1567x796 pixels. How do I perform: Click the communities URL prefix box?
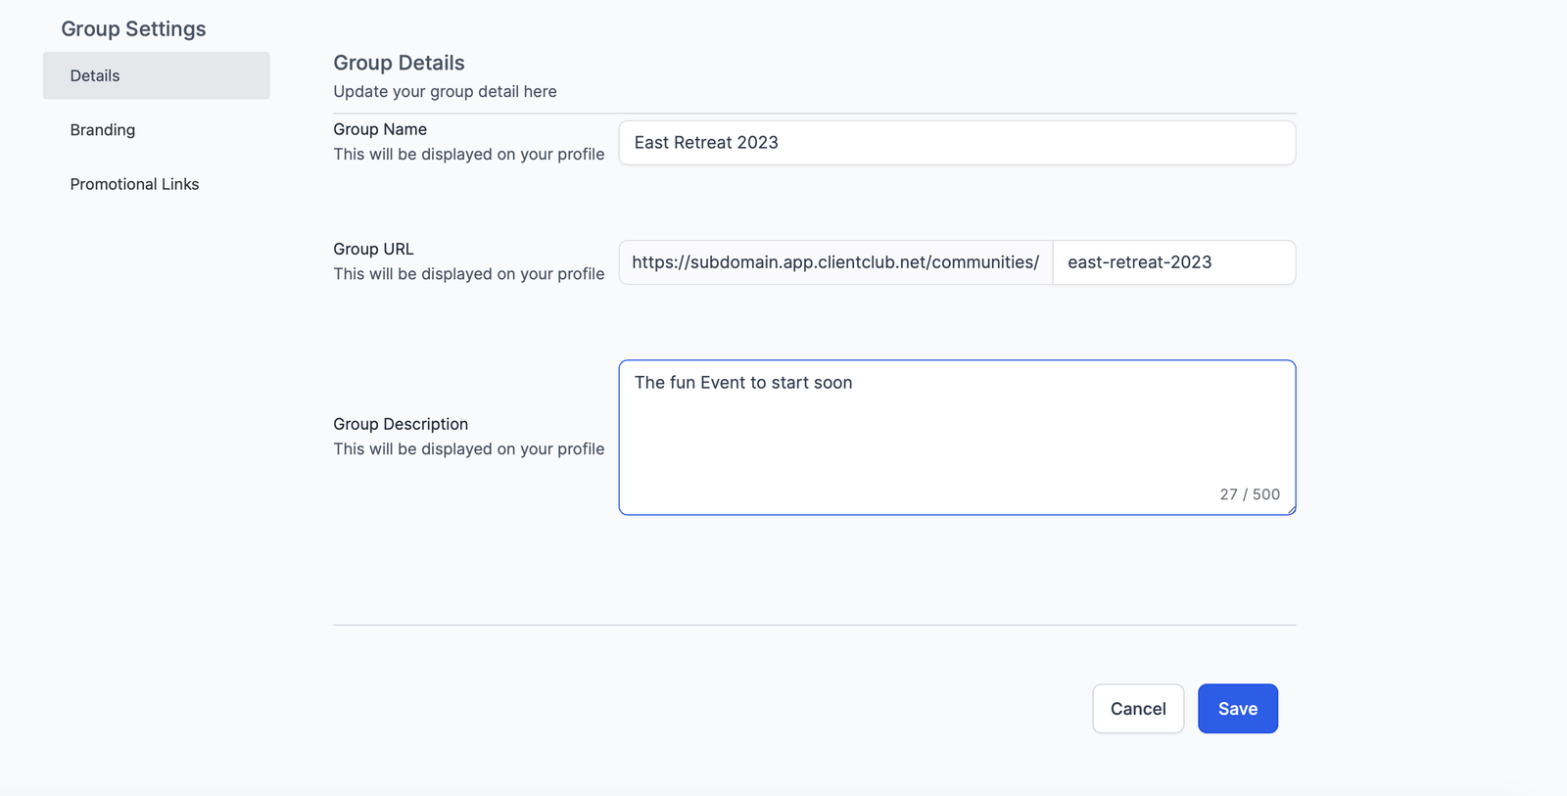(835, 262)
